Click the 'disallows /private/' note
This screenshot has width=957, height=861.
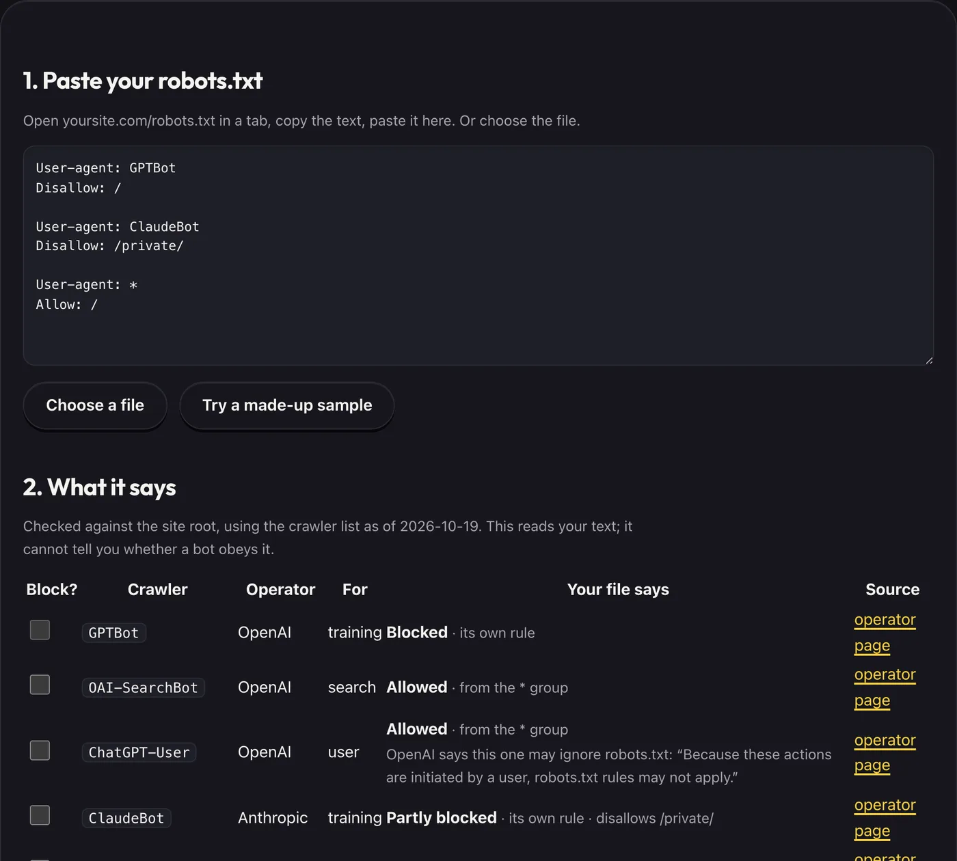[655, 818]
